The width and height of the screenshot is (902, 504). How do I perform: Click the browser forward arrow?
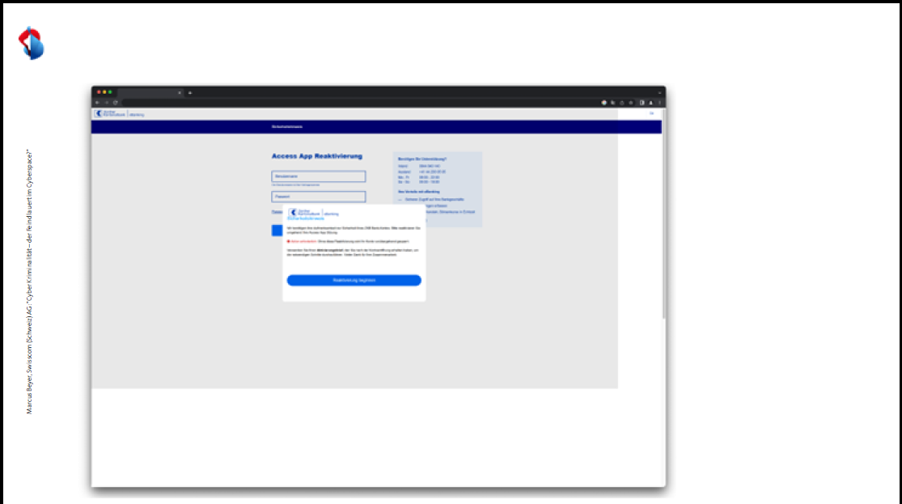pos(106,103)
